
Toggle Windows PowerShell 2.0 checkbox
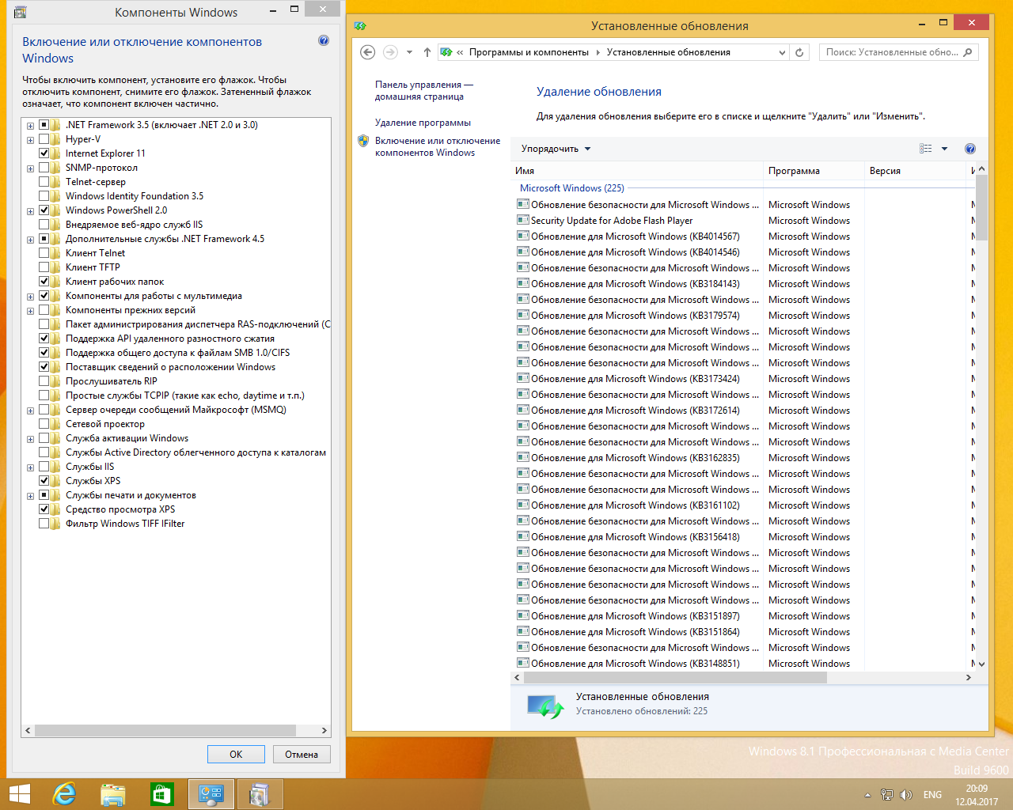[44, 210]
